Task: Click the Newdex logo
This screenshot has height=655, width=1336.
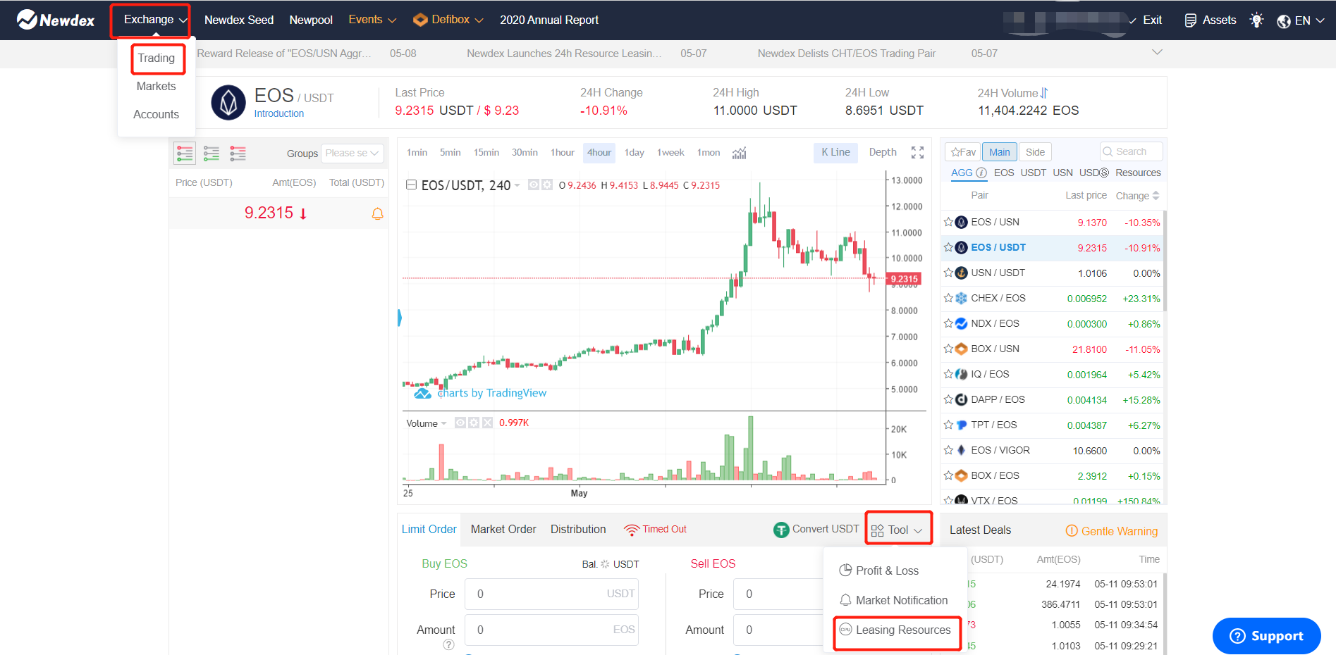Action: point(55,20)
